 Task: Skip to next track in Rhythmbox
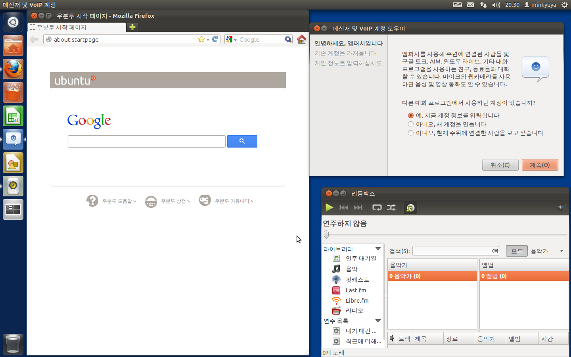coord(358,207)
